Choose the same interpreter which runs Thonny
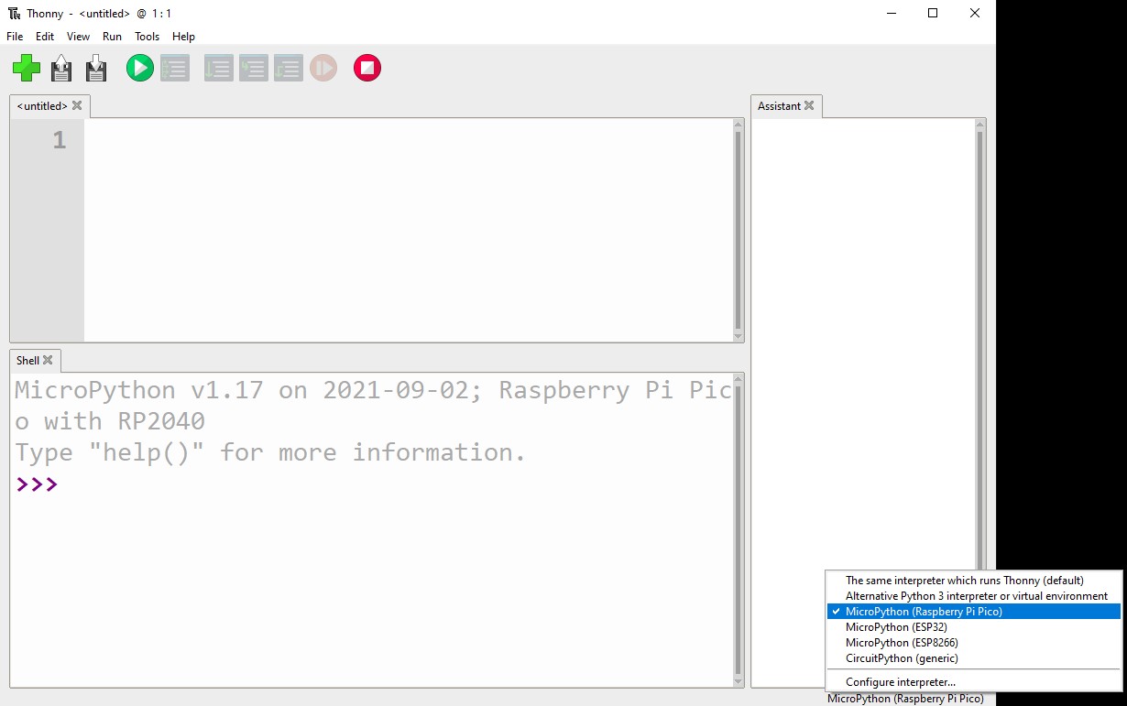The height and width of the screenshot is (706, 1127). (x=974, y=581)
